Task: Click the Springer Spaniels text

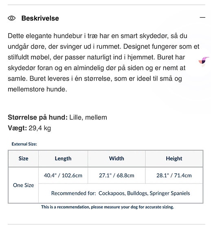Action: (x=170, y=193)
